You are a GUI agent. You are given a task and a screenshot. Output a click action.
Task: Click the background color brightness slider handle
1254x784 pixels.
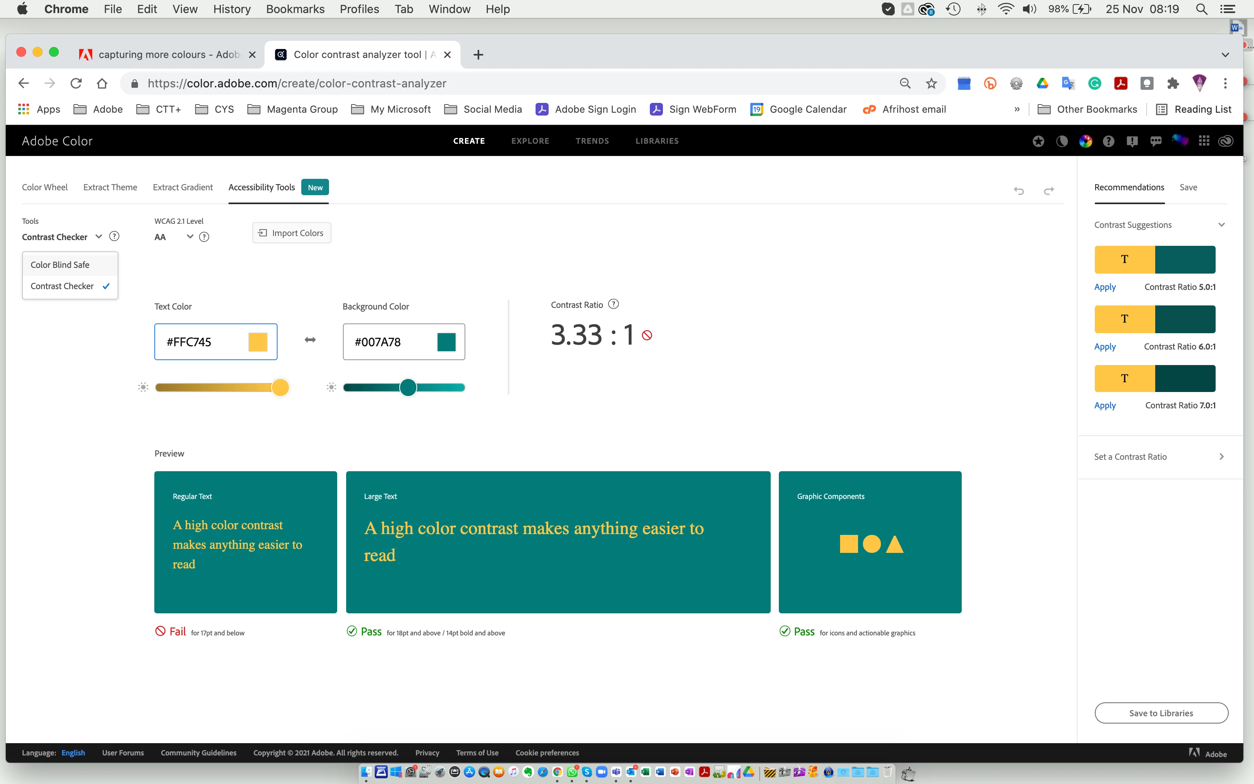pyautogui.click(x=408, y=388)
